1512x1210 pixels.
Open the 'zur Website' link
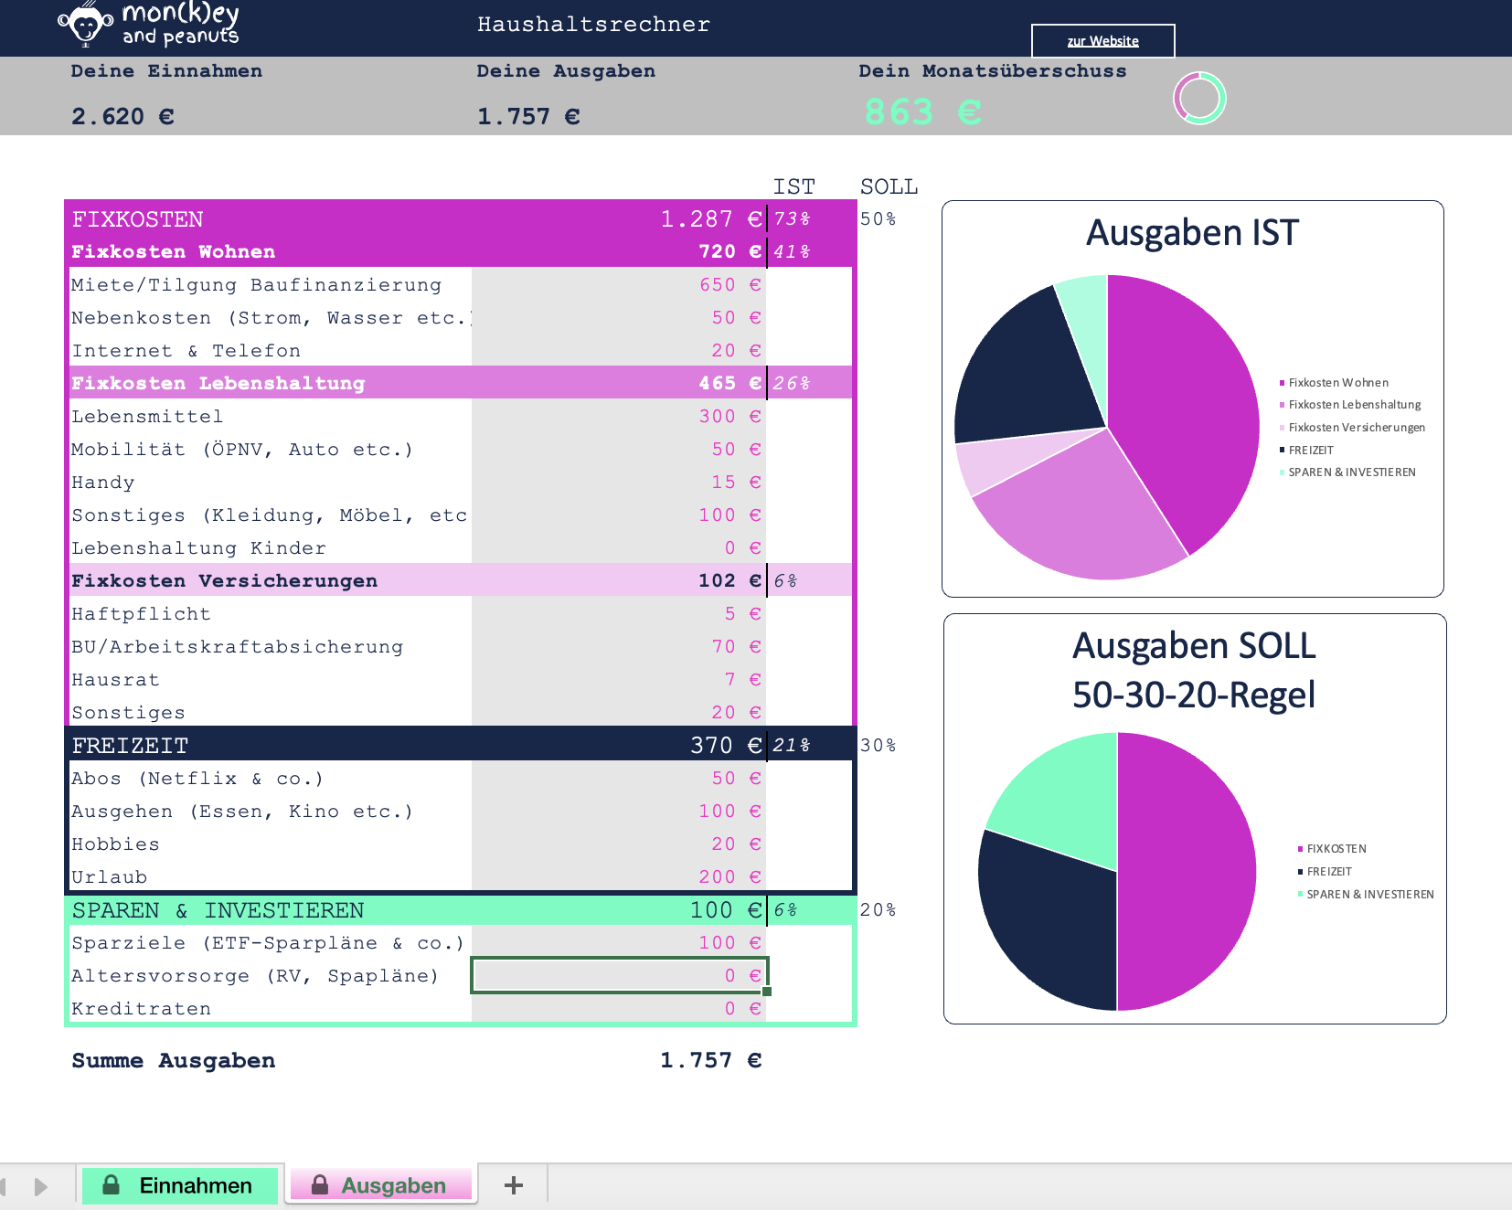[1102, 41]
